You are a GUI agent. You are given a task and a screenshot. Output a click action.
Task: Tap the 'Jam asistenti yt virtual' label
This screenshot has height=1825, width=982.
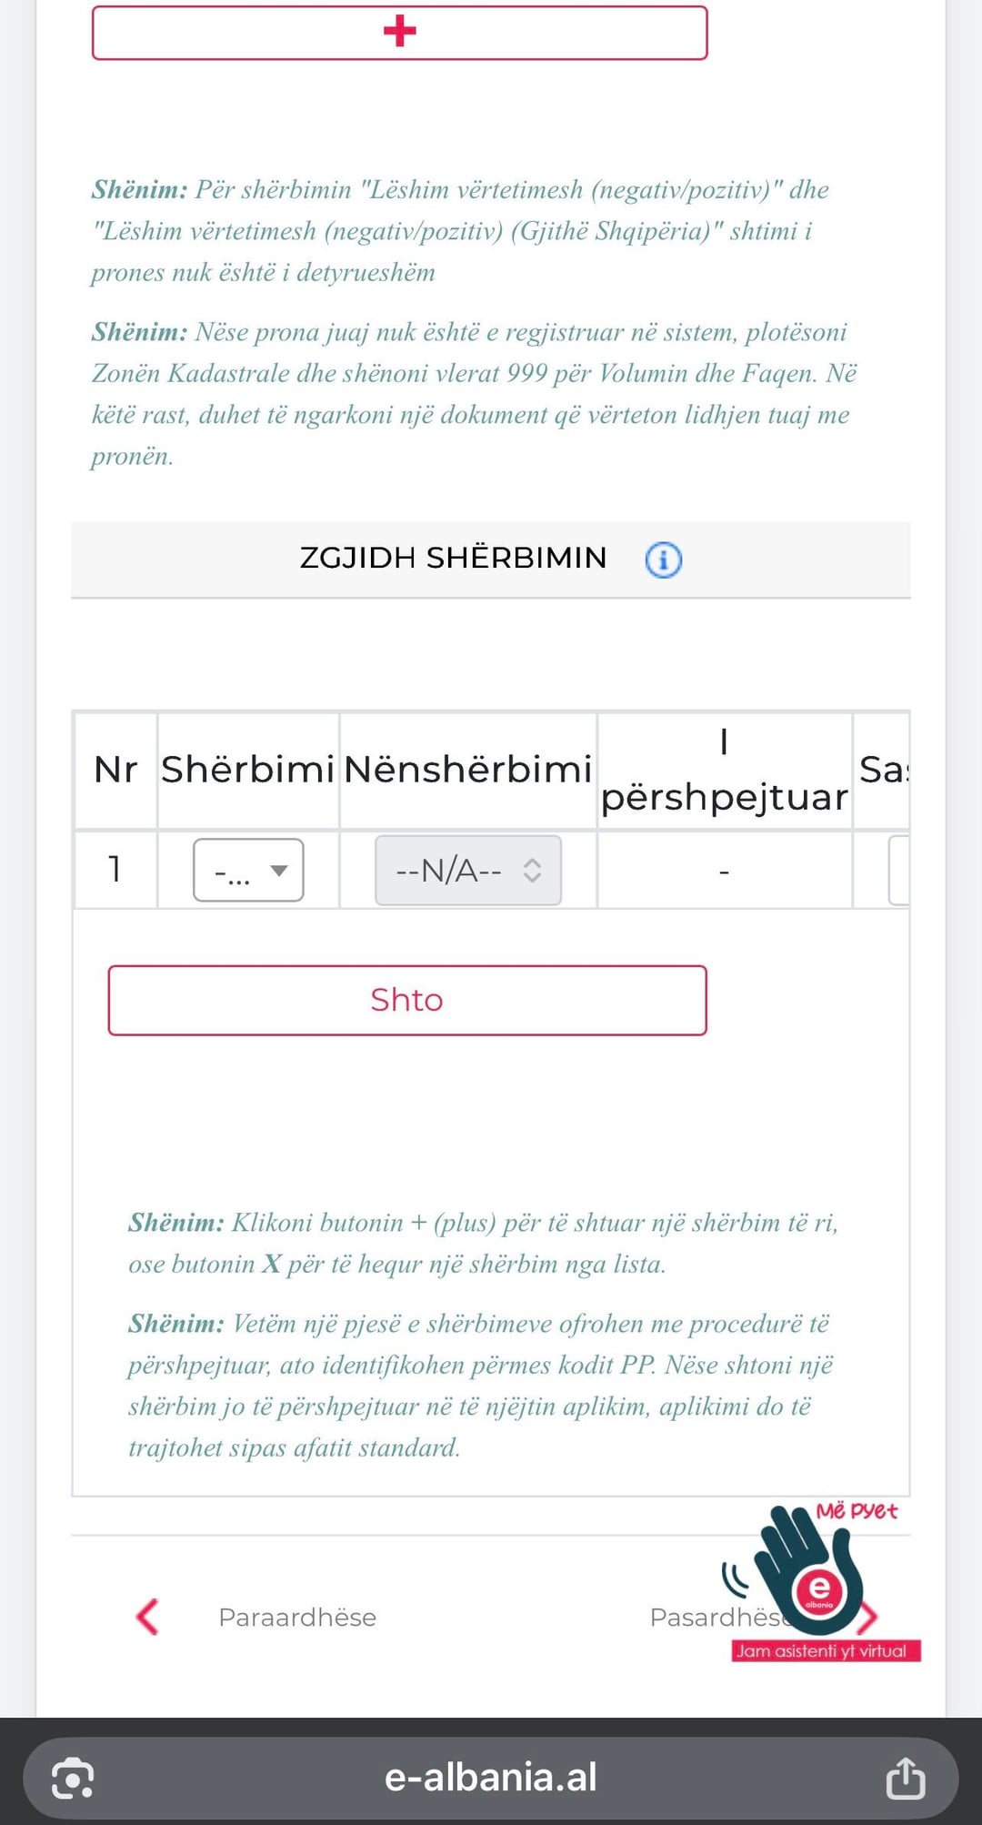pyautogui.click(x=824, y=1651)
